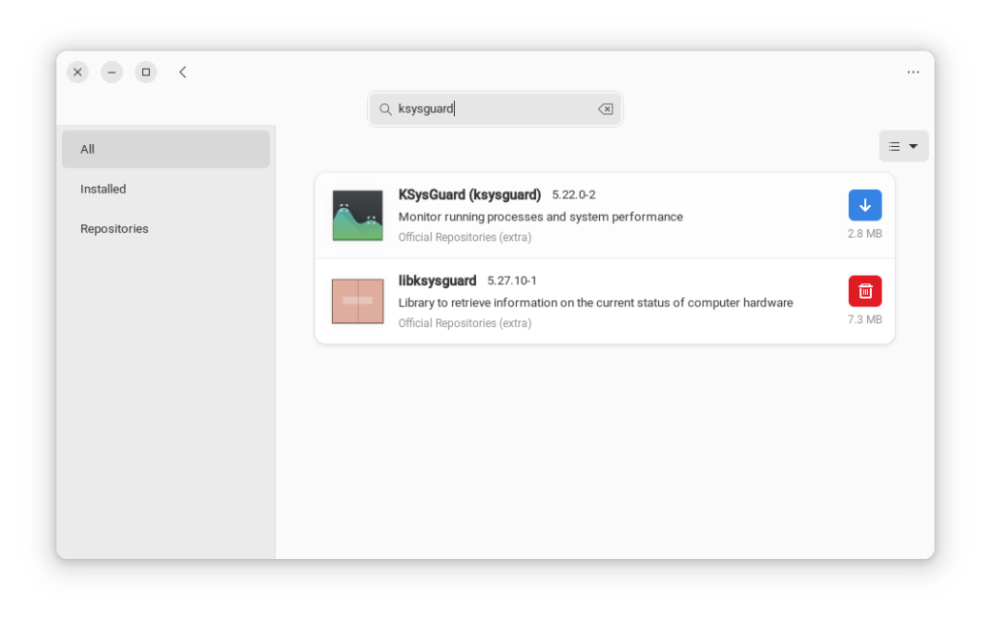Click the 5.27.10-1 version label
The image size is (991, 621).
(512, 281)
